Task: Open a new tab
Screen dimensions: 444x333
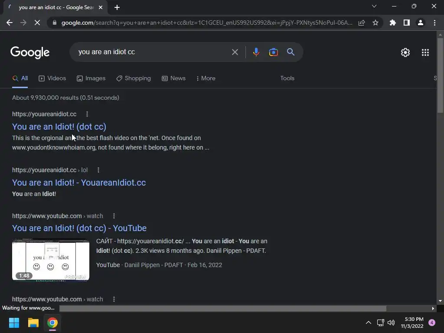Action: 117,7
